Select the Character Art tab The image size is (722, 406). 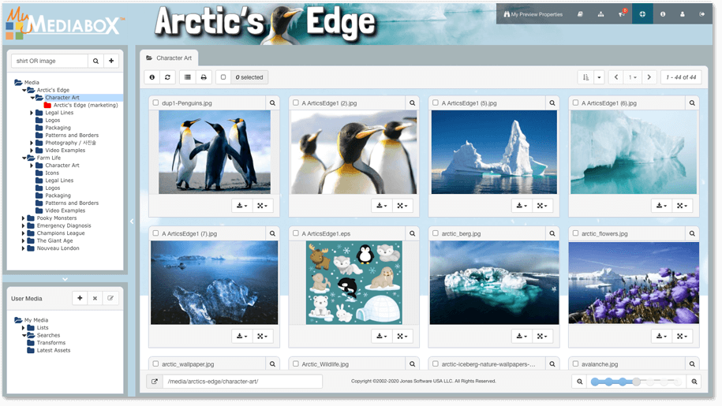click(169, 58)
